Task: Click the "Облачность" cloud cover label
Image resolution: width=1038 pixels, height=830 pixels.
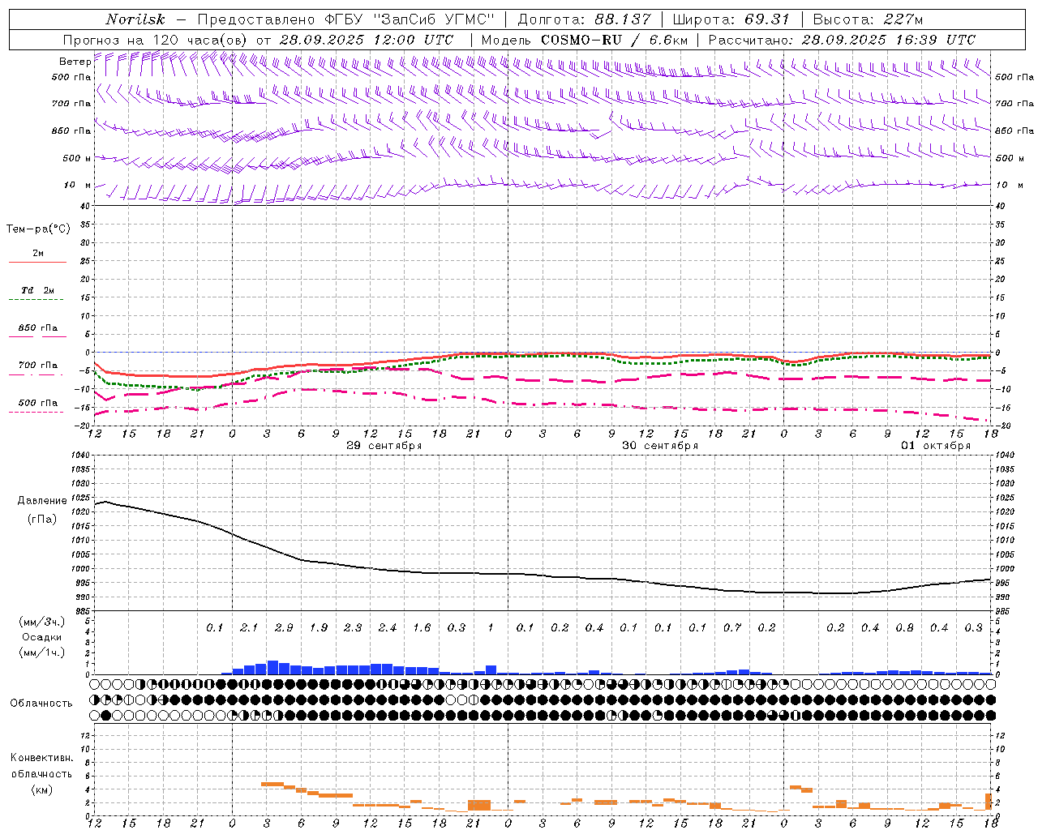Action: [41, 704]
